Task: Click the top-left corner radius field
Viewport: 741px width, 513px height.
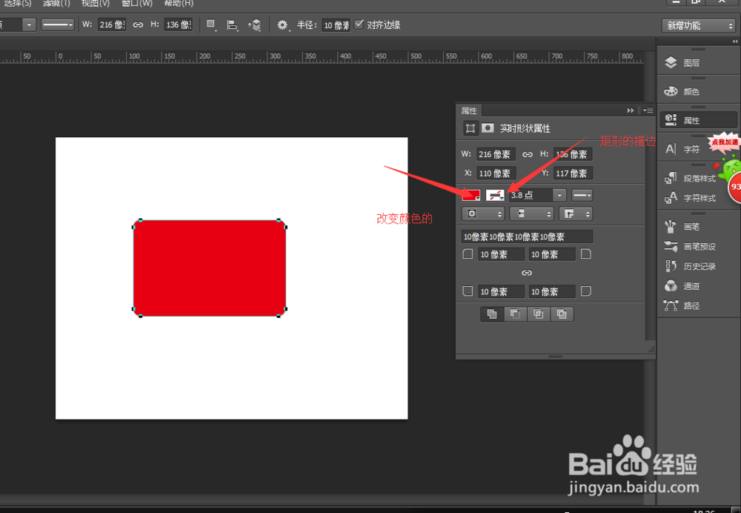Action: [x=501, y=254]
